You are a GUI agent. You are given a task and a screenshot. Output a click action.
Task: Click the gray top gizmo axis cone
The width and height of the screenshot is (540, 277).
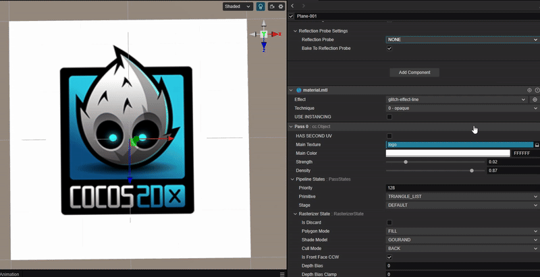264,24
